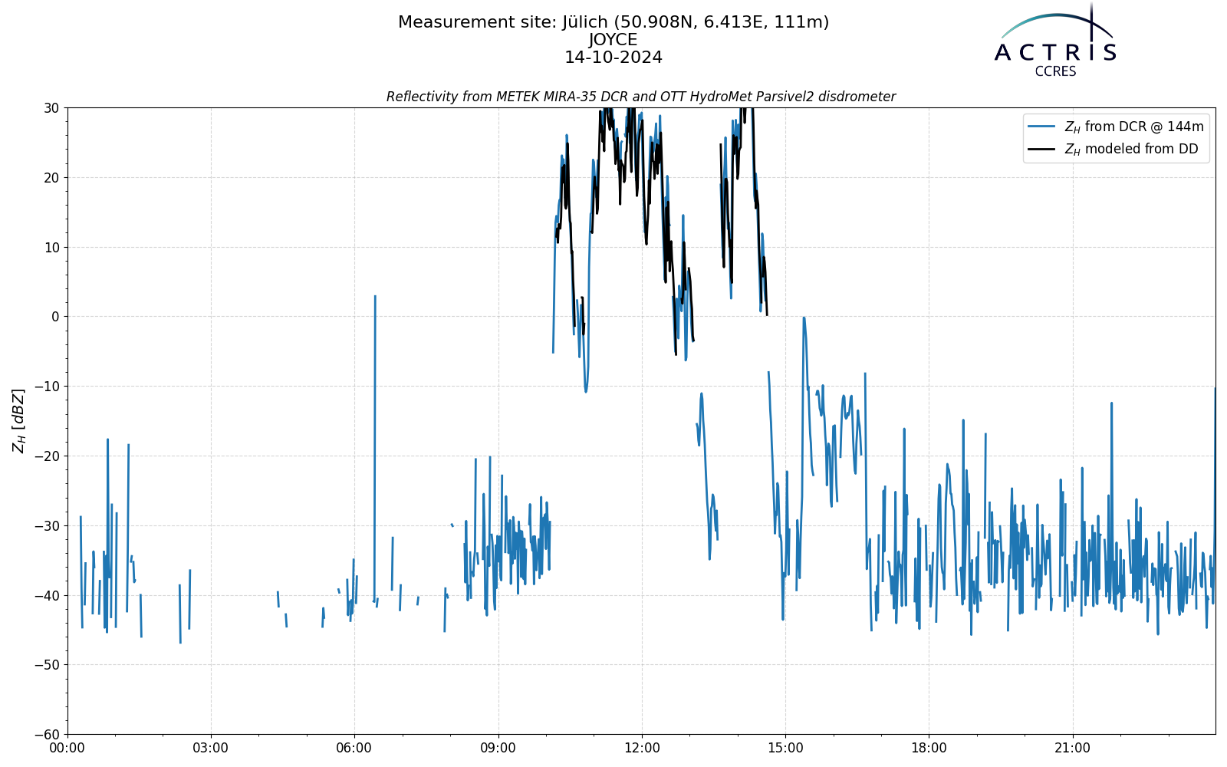
Task: Click the 06:00 x-axis tick label
Action: [x=354, y=748]
